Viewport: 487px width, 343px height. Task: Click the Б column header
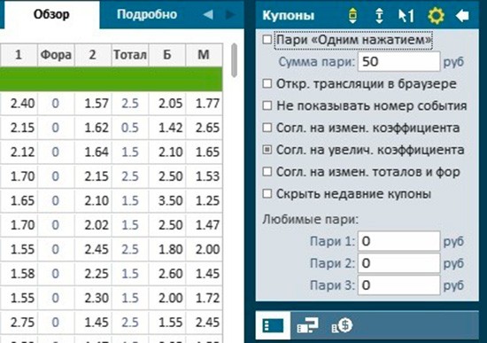167,55
